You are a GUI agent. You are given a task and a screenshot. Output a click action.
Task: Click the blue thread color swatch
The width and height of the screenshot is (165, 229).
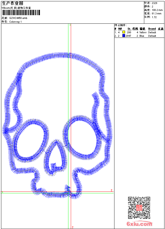(124, 36)
